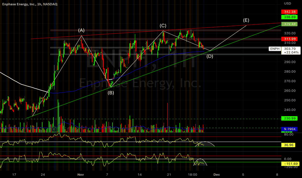This screenshot has width=302, height=178.
Task: Select the 336.89 green price label
Action: tap(289, 17)
